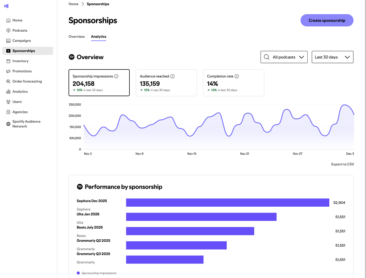Click the Nov 15 axis label
The height and width of the screenshot is (278, 366).
(x=192, y=154)
